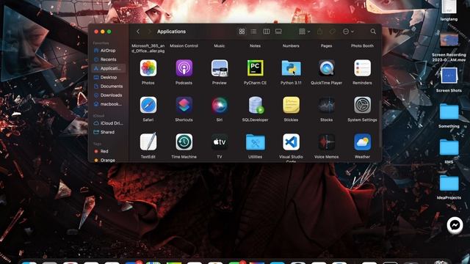Click the Pages label
The image size is (470, 264).
[326, 45]
